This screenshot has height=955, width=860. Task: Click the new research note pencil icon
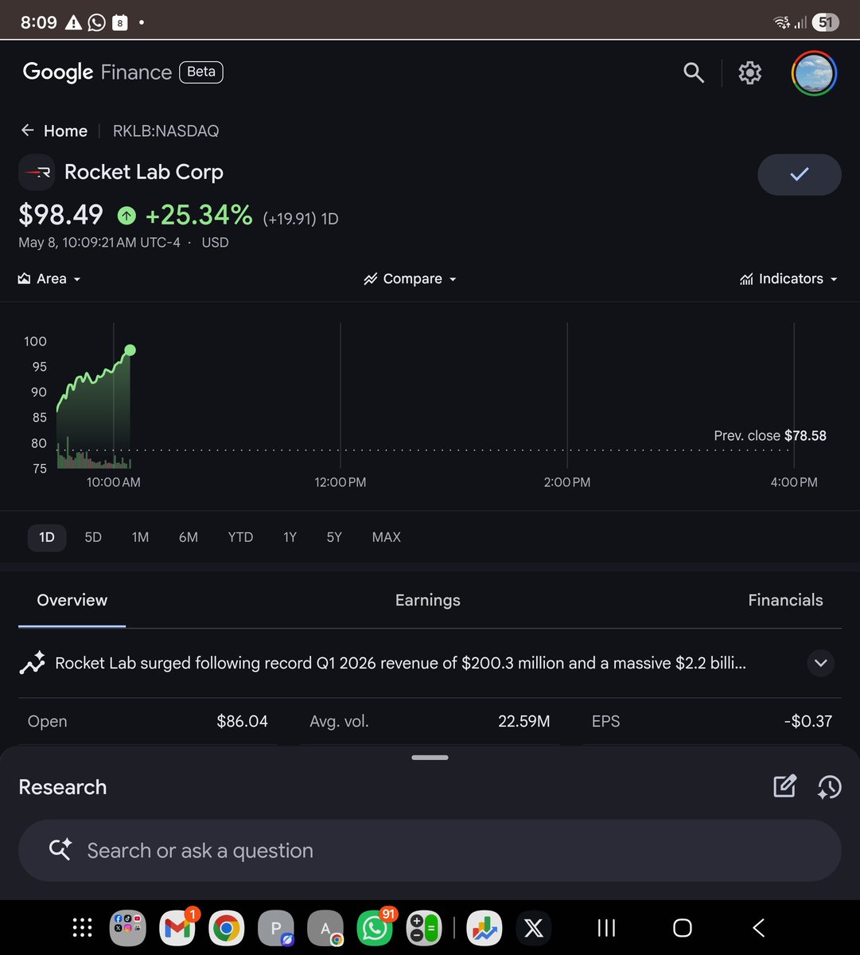tap(784, 786)
